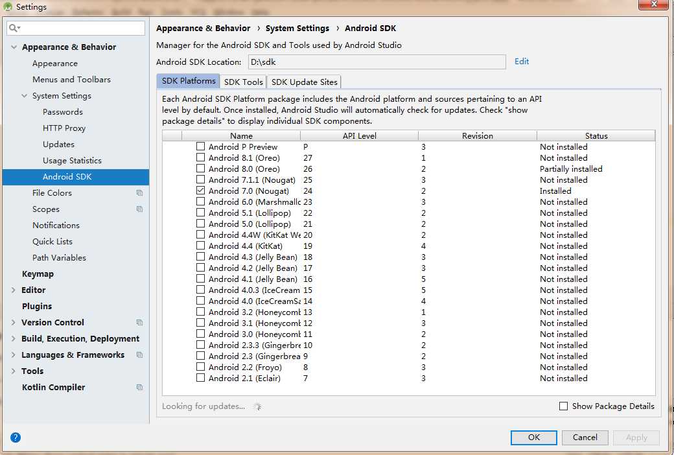Collapse the System Settings tree node
Screen dimensions: 674x455
tap(25, 95)
